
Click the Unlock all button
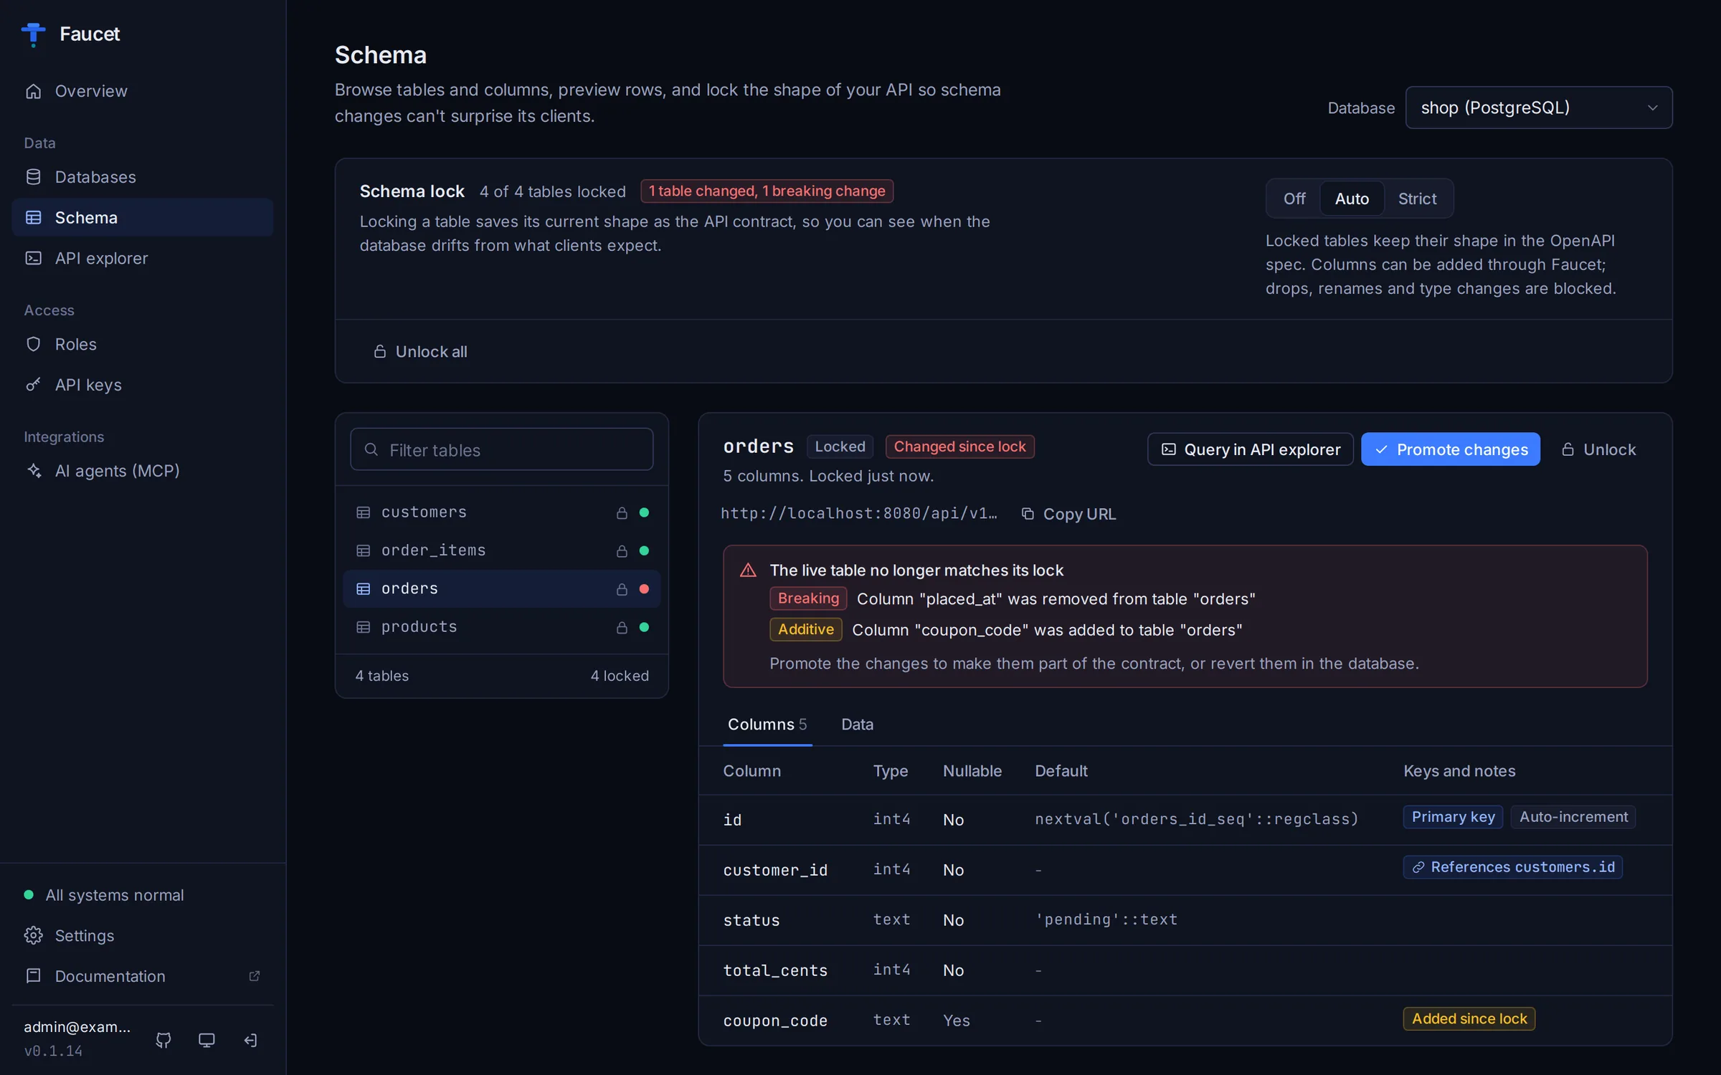coord(420,351)
